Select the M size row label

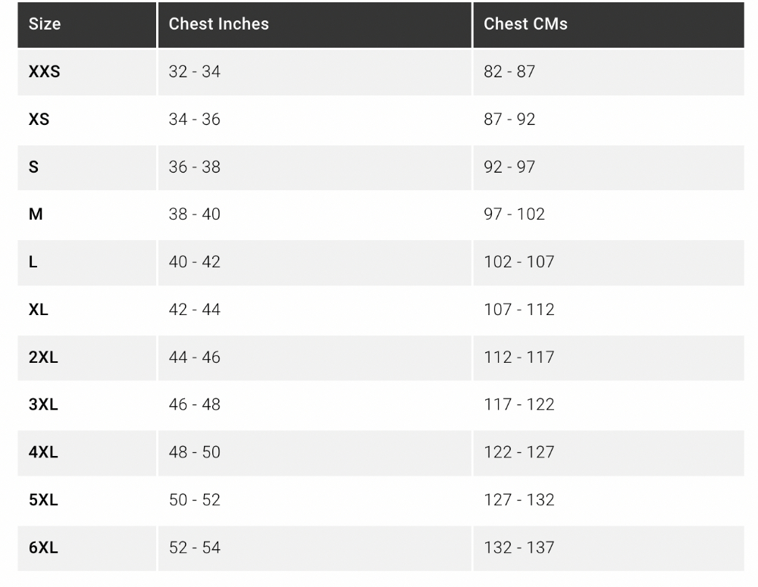(x=36, y=214)
